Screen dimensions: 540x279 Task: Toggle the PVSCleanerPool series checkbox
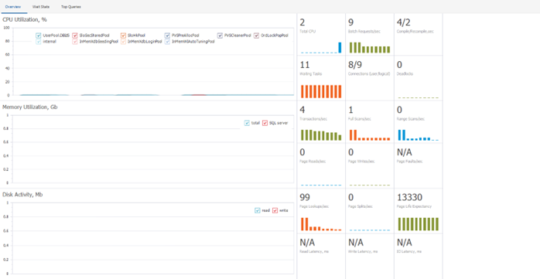220,36
